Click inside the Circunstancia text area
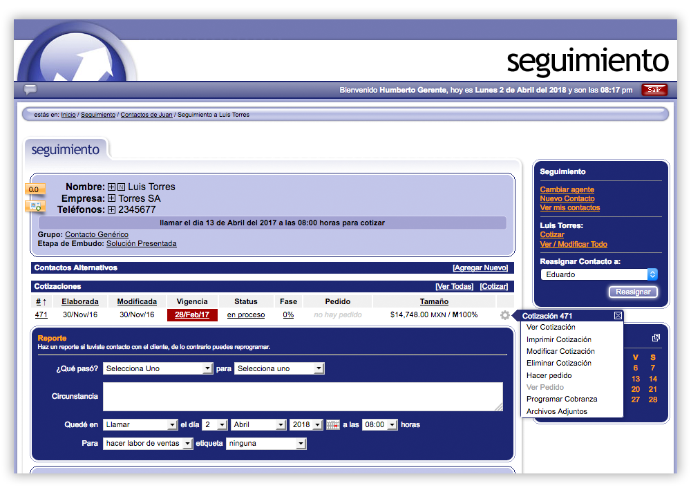The height and width of the screenshot is (499, 691). (x=303, y=397)
